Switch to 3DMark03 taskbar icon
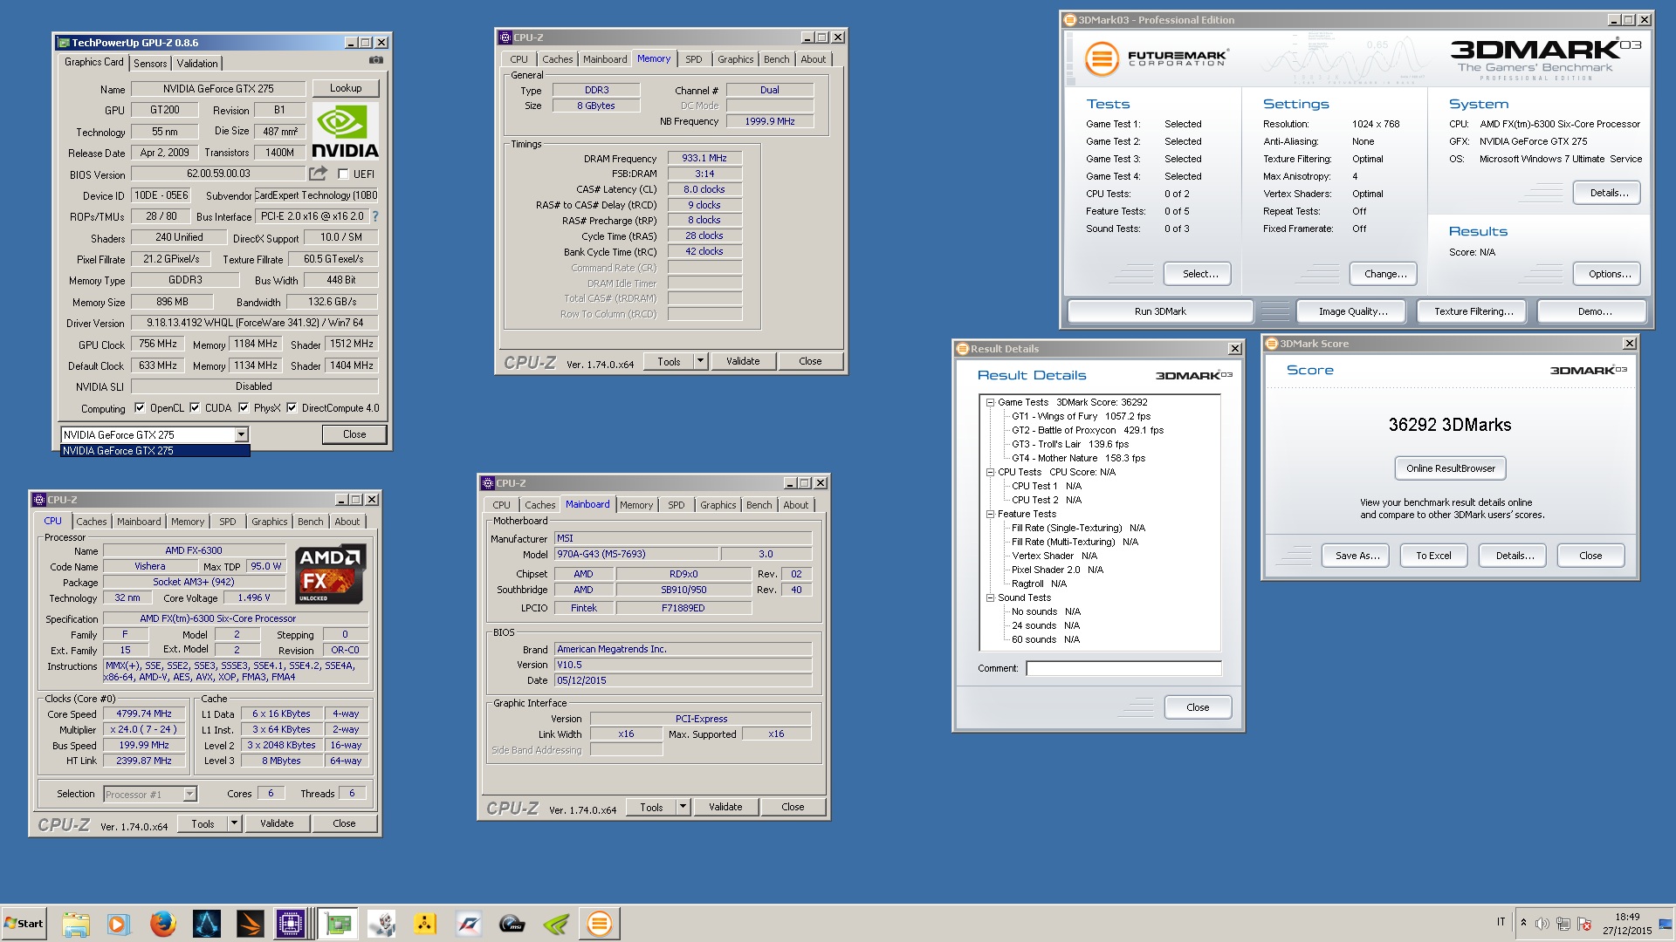Image resolution: width=1676 pixels, height=942 pixels. click(600, 924)
